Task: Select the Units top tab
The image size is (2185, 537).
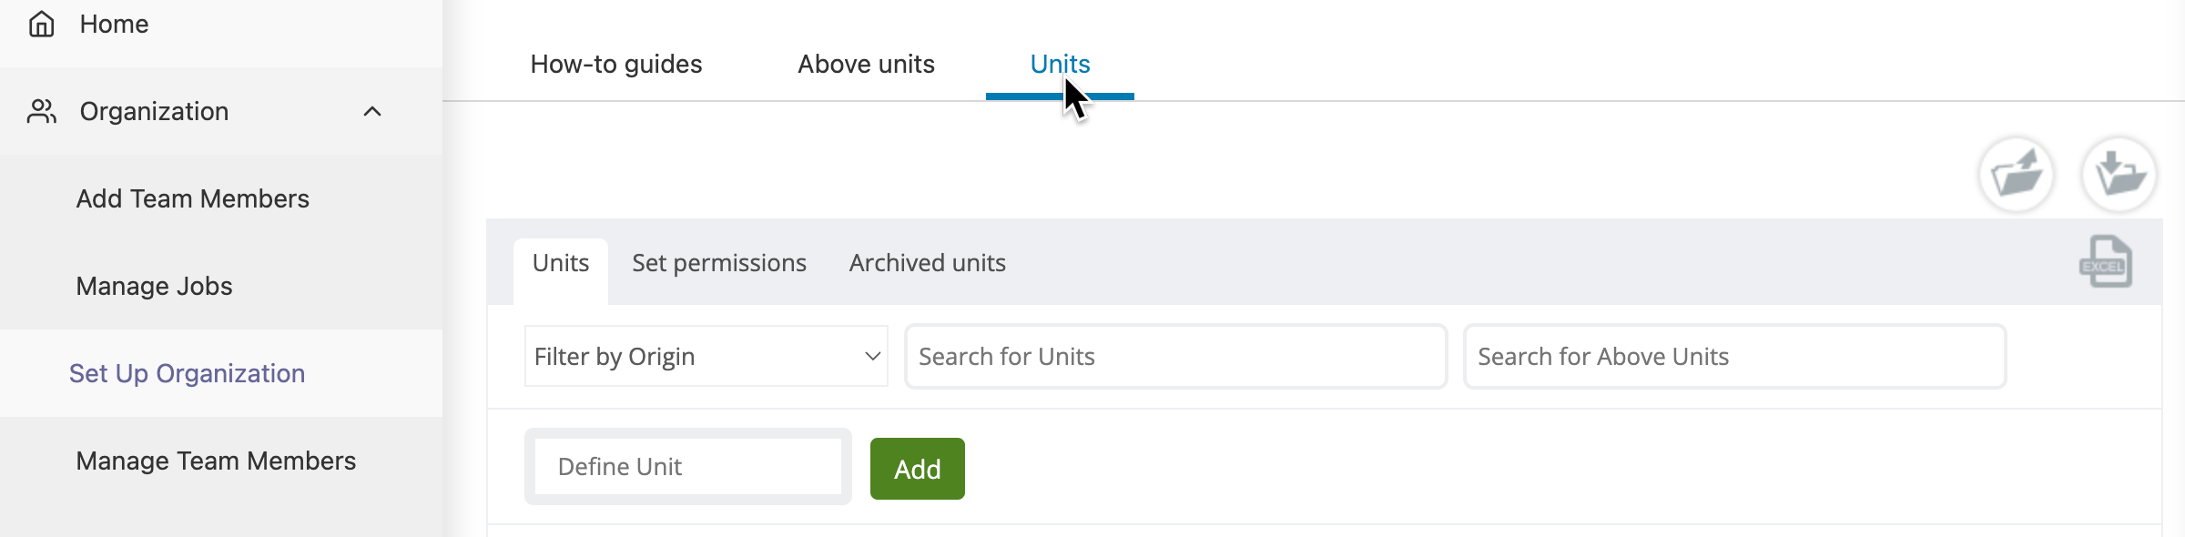Action: pyautogui.click(x=1060, y=64)
